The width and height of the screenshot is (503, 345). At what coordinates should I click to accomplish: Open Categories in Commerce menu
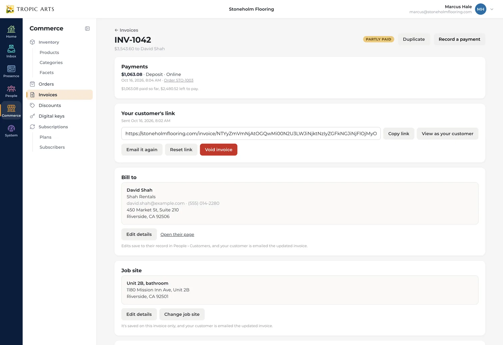(x=51, y=62)
